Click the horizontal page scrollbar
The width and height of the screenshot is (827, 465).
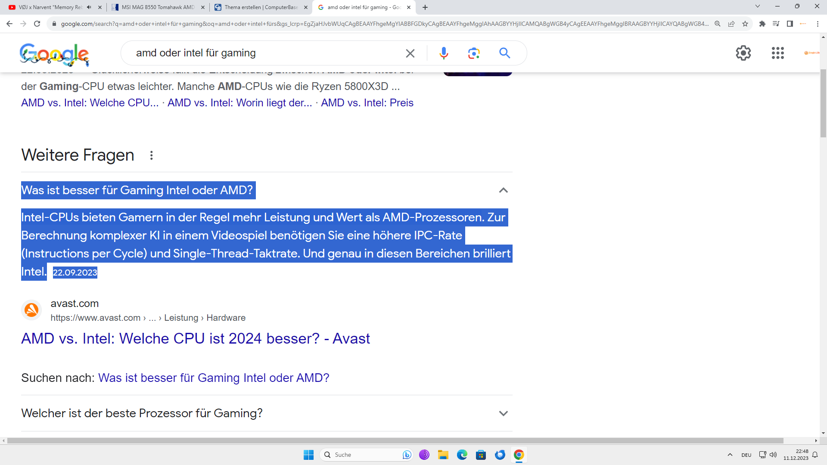[x=395, y=440]
